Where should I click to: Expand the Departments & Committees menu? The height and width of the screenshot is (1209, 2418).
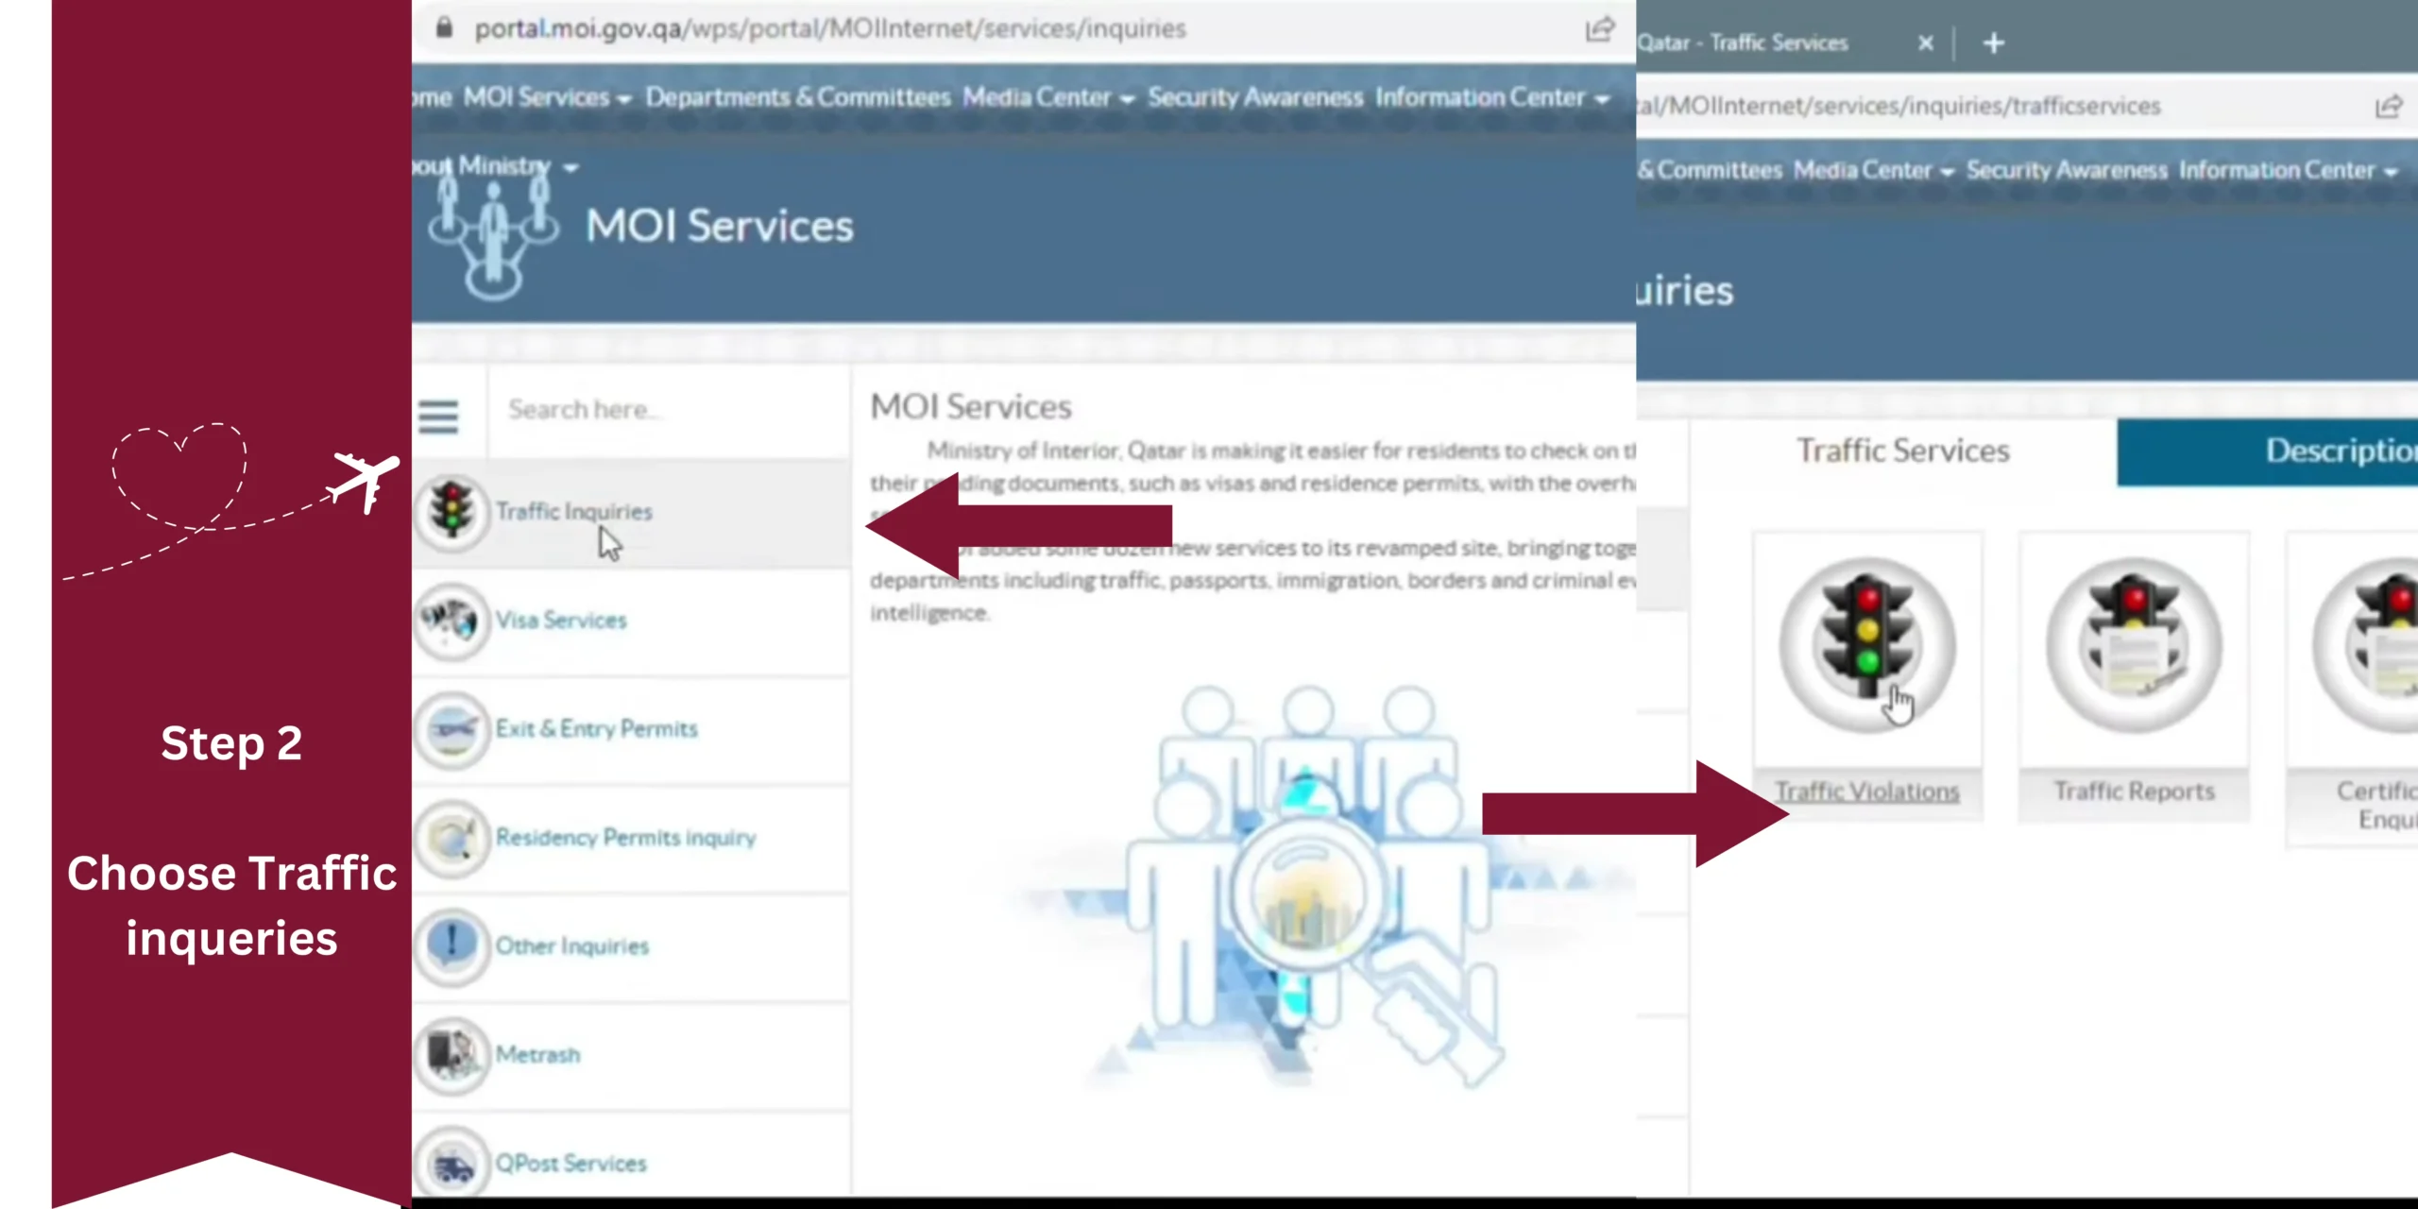click(x=797, y=97)
